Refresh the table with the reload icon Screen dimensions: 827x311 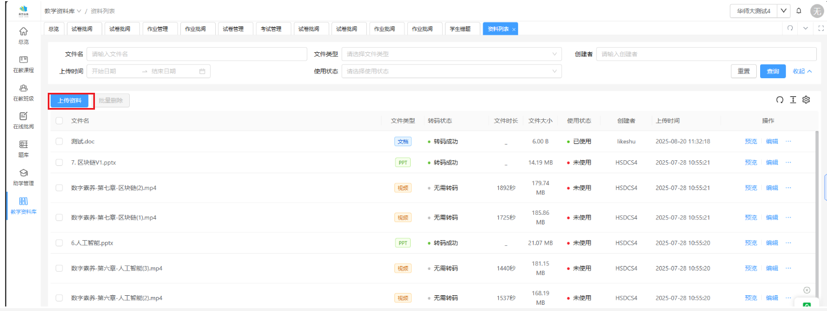click(x=779, y=100)
